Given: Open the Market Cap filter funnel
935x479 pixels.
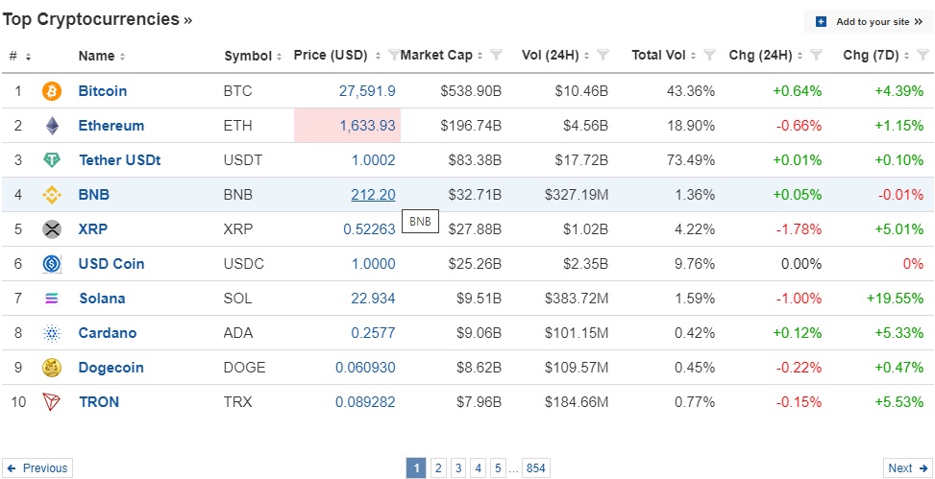Looking at the screenshot, I should [496, 56].
